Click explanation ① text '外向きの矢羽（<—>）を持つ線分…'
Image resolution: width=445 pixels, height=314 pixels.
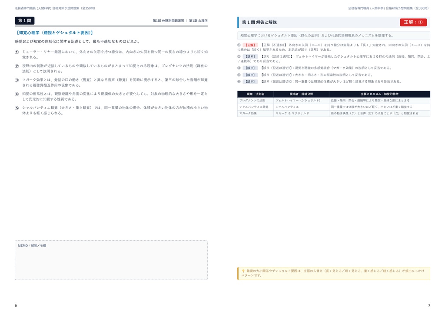pyautogui.click(x=334, y=47)
